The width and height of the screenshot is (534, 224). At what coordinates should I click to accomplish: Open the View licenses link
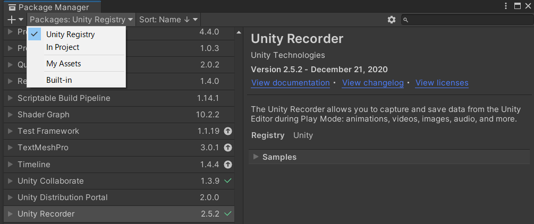(442, 83)
